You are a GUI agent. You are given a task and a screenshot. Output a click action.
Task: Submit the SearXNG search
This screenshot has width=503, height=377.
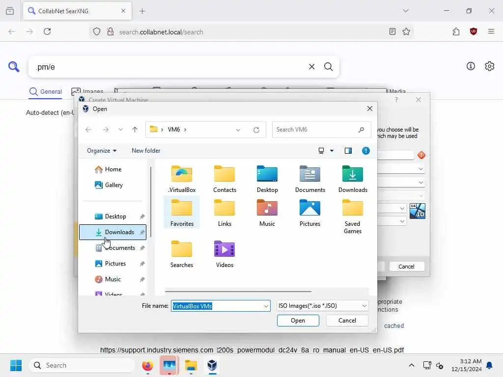328,67
